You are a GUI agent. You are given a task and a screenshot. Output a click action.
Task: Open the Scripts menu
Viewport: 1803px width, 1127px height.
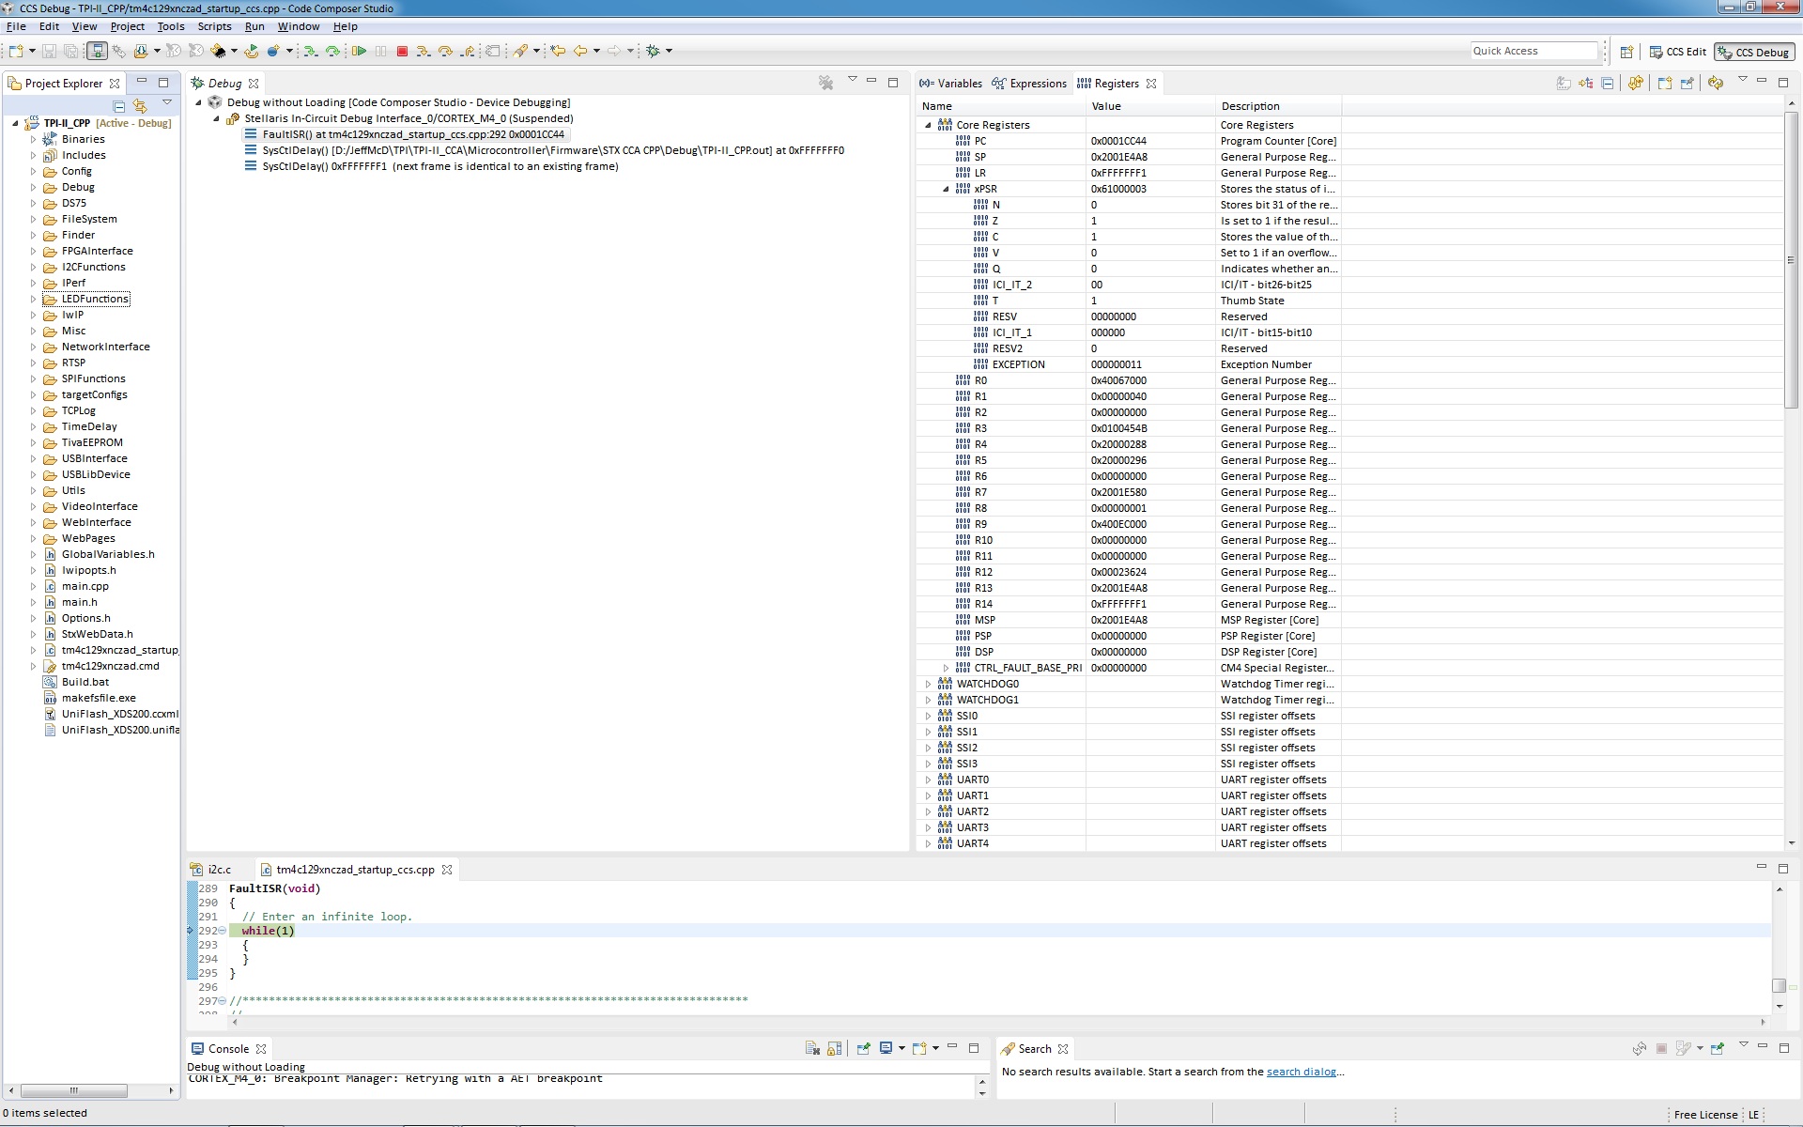(214, 26)
